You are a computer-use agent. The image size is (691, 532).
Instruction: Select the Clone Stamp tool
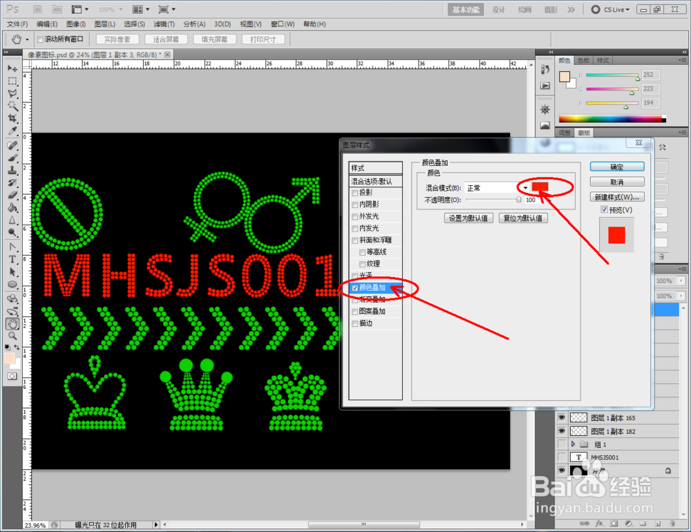(12, 170)
